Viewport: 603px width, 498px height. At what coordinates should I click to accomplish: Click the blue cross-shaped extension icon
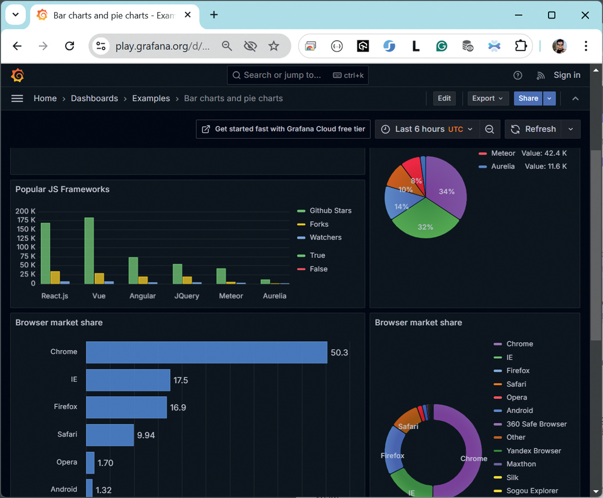click(494, 46)
